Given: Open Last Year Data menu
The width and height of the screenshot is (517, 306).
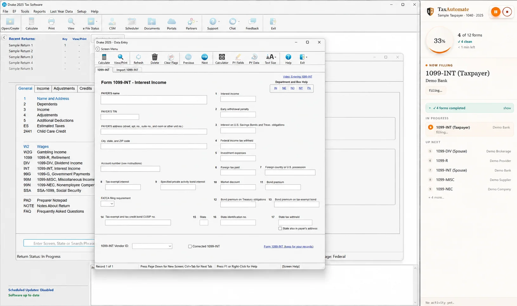Looking at the screenshot, I should (61, 11).
